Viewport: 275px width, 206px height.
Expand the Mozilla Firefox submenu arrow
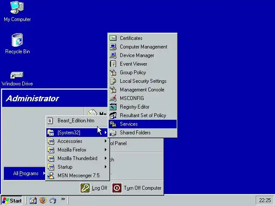pyautogui.click(x=106, y=150)
